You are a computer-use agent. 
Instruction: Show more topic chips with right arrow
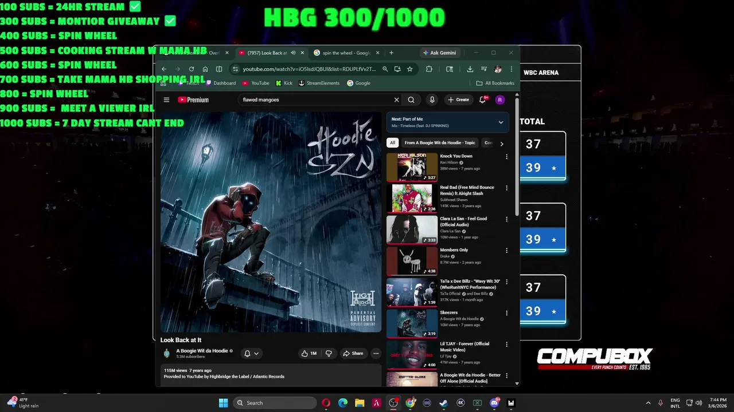click(502, 144)
